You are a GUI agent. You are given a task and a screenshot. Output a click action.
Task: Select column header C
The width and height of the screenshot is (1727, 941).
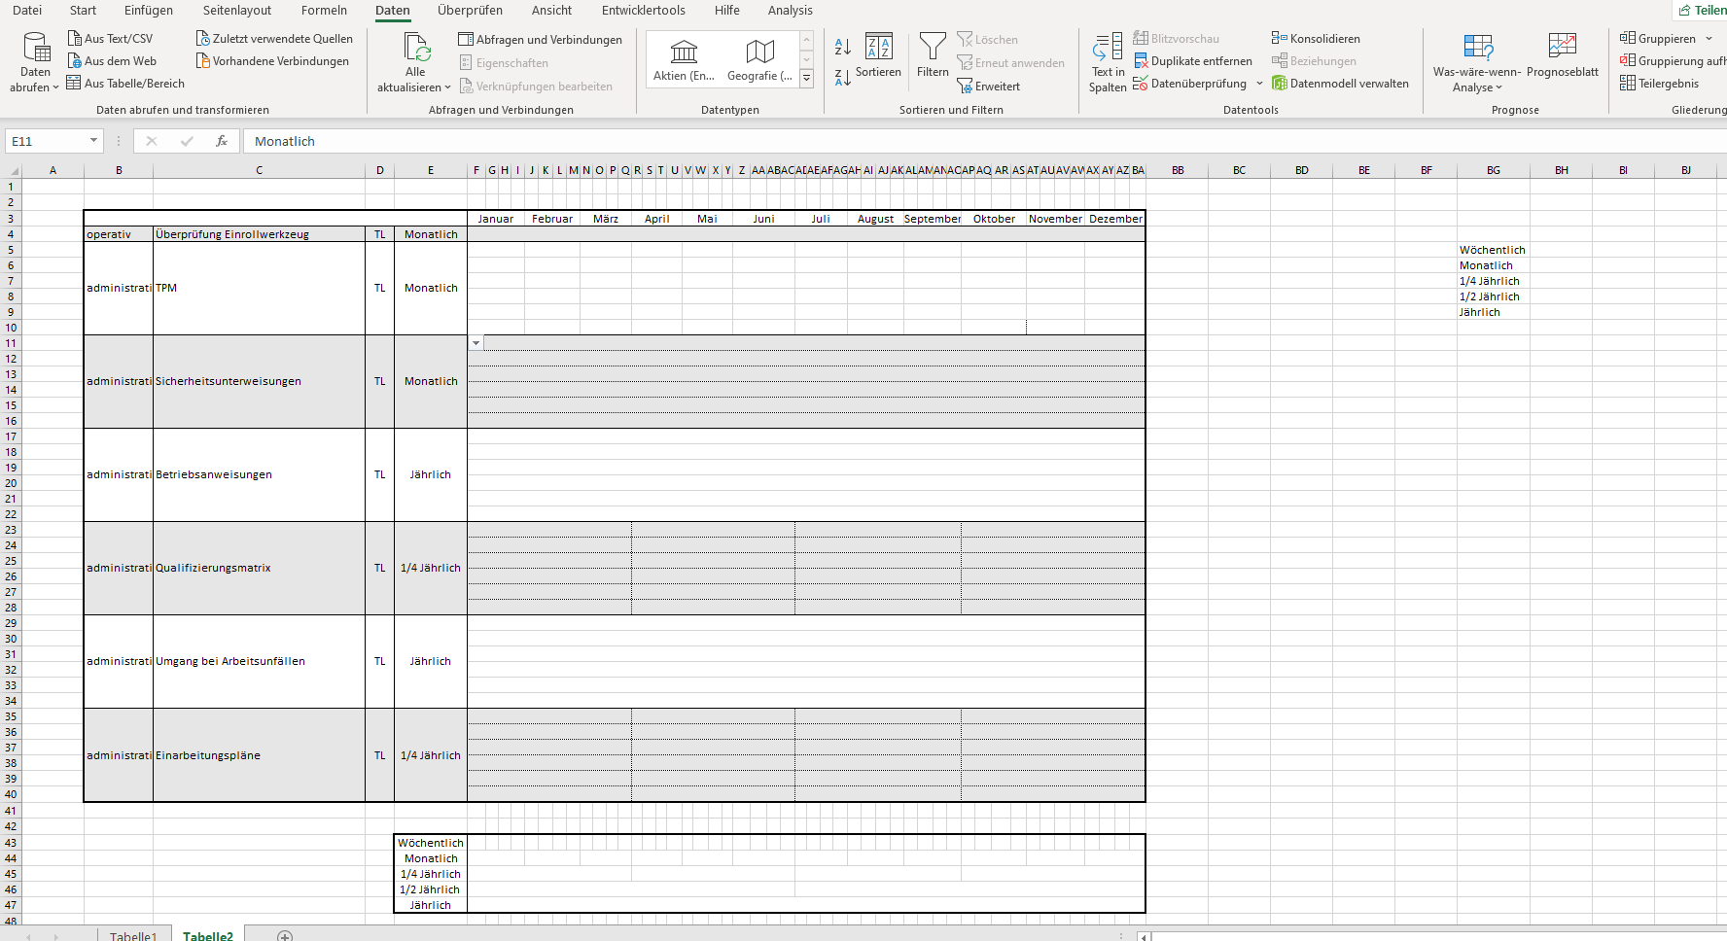click(x=259, y=170)
